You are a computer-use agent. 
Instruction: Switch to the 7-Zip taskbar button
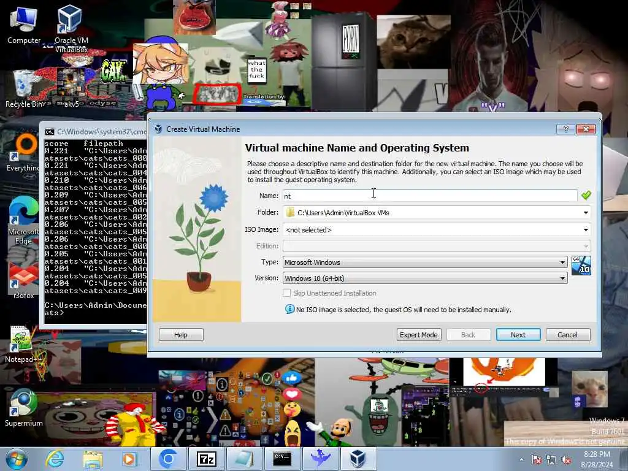[x=207, y=459]
